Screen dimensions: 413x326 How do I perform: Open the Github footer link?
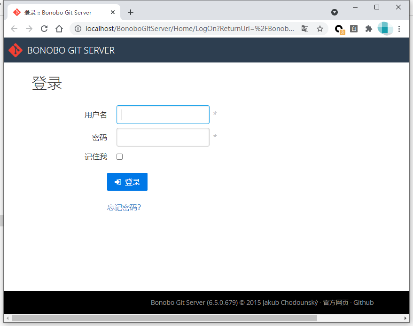coord(364,303)
